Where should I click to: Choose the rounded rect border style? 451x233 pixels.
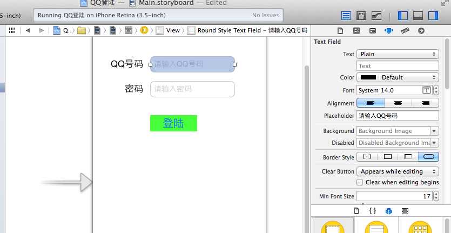tap(429, 157)
